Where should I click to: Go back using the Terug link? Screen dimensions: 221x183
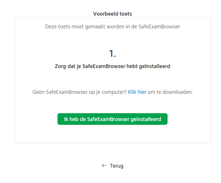116,166
